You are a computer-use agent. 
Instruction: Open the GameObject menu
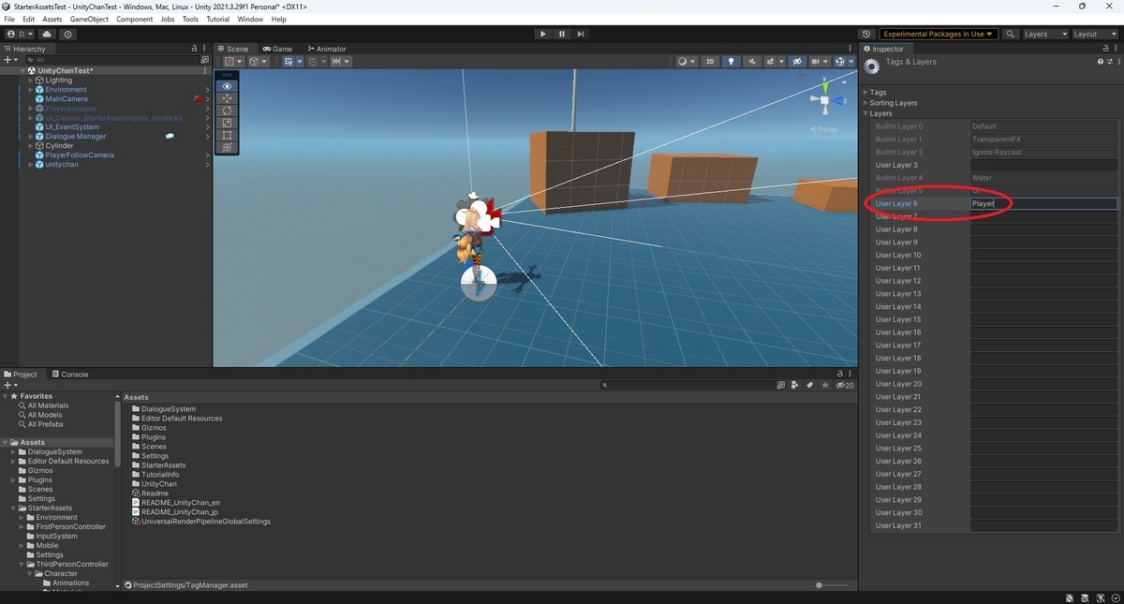(x=89, y=19)
